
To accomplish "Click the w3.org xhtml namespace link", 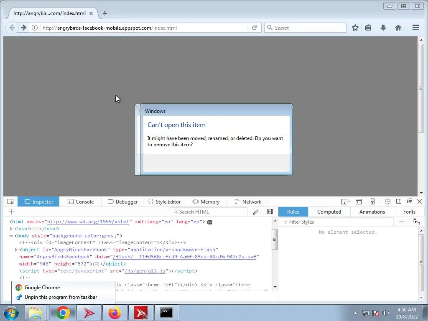I will point(88,222).
